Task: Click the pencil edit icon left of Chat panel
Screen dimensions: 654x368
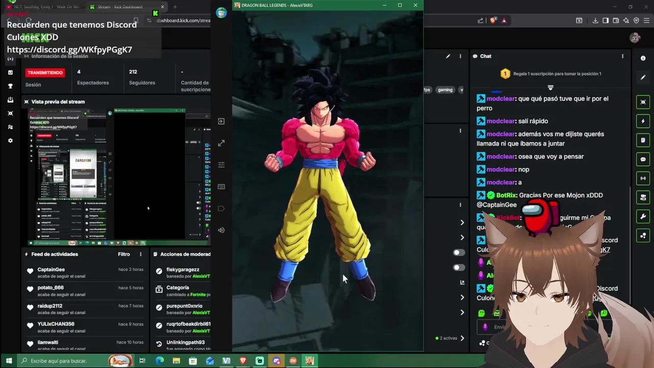Action: tap(448, 56)
